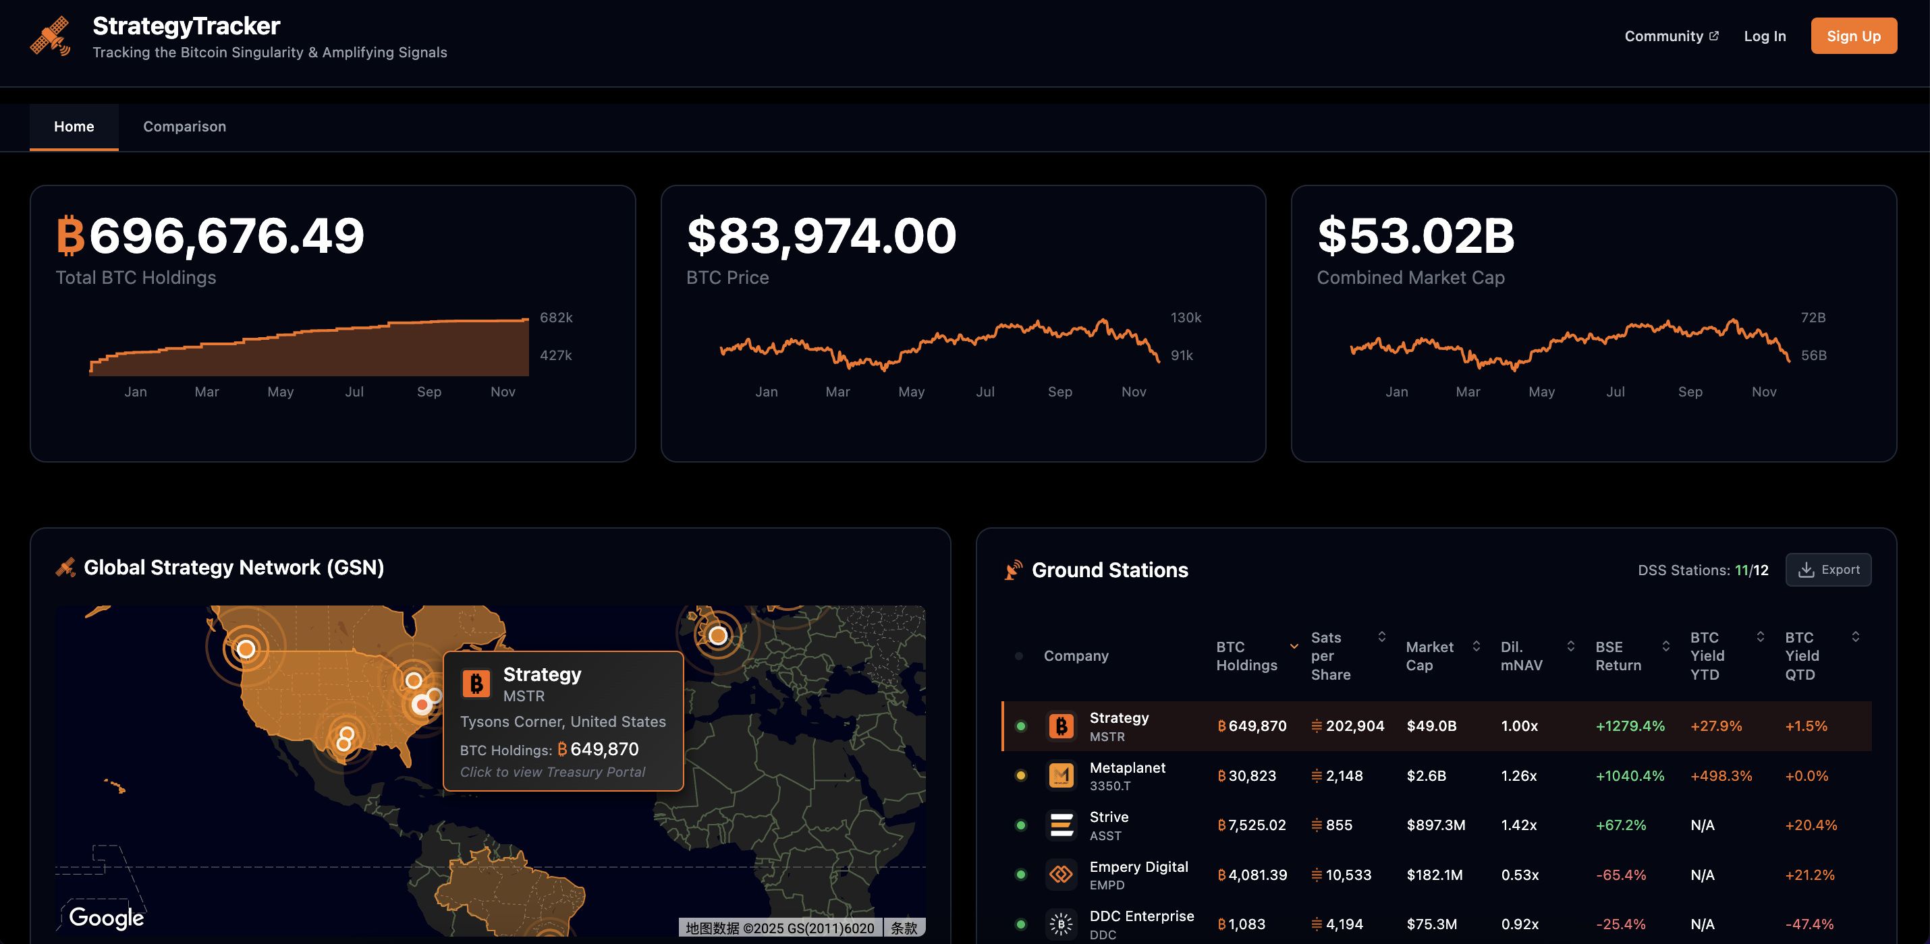Open the Community external link
This screenshot has width=1930, height=944.
1671,36
